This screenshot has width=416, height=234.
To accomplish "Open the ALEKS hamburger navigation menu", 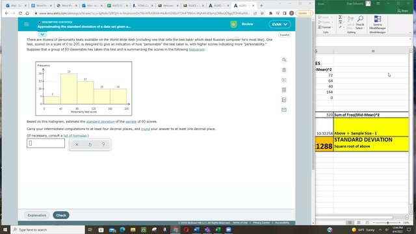I will 27,25.
